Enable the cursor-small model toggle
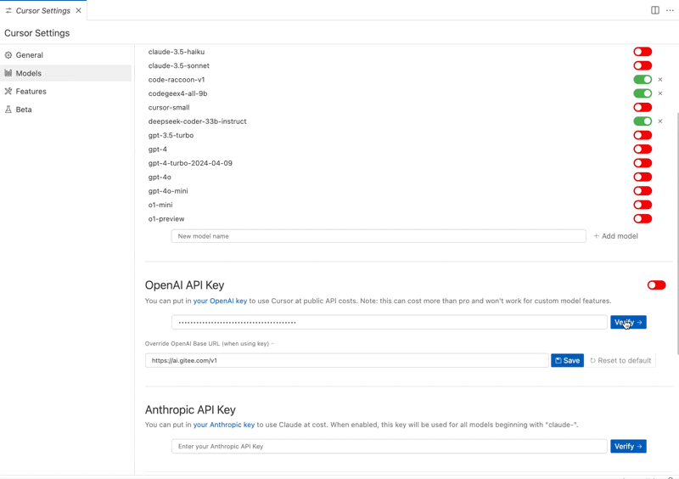This screenshot has height=479, width=679. coord(643,107)
